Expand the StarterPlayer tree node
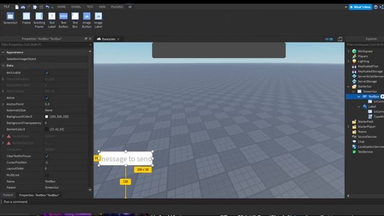 (349, 127)
